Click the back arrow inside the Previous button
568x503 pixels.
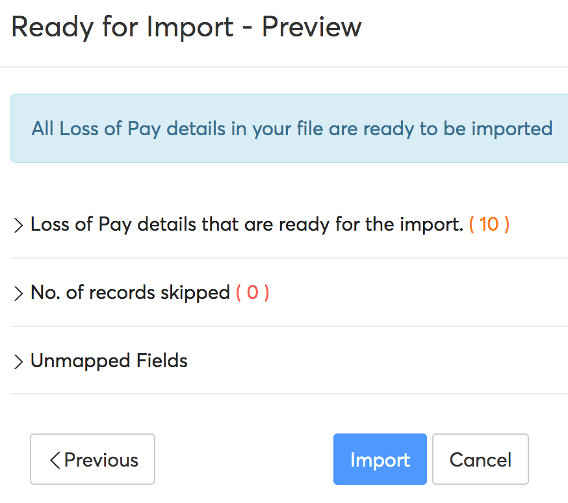coord(55,459)
